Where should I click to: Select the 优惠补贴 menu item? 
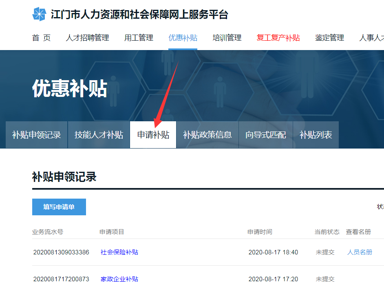(183, 37)
